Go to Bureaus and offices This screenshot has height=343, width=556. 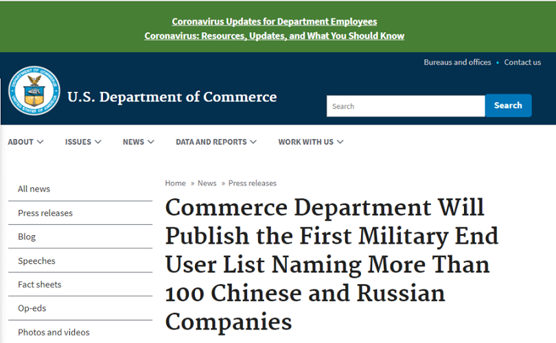457,62
